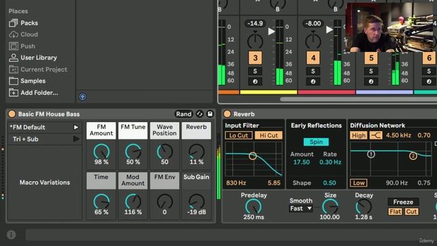This screenshot has height=246, width=437.
Task: Click the mixer horizontal scrollbar
Action: pyautogui.click(x=358, y=99)
